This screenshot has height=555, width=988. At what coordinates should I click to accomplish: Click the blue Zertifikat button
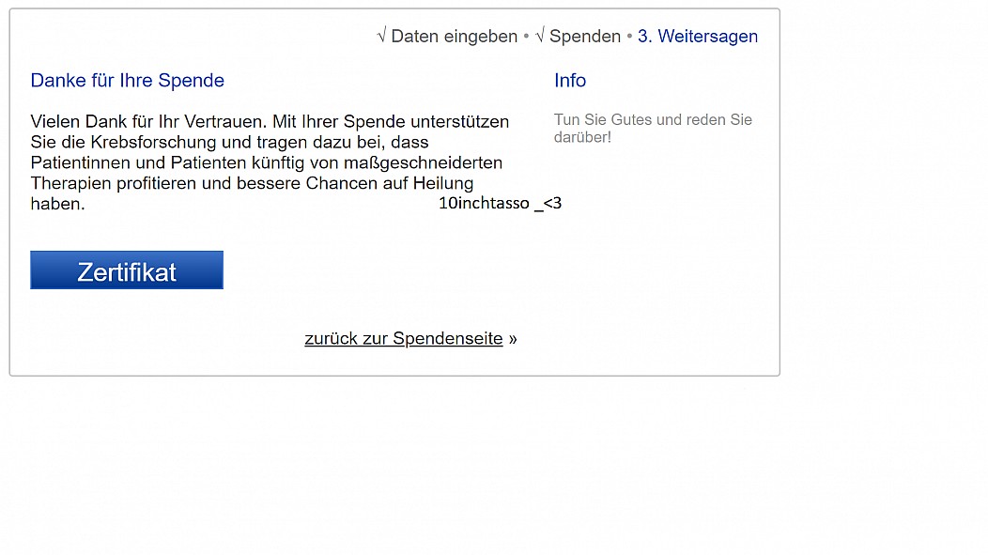point(127,270)
